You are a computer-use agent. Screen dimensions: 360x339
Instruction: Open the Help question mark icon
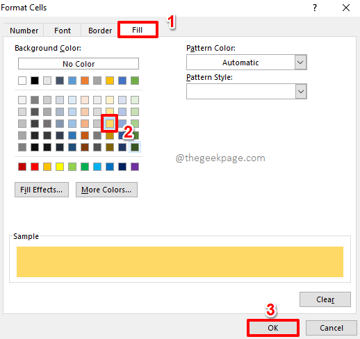315,8
